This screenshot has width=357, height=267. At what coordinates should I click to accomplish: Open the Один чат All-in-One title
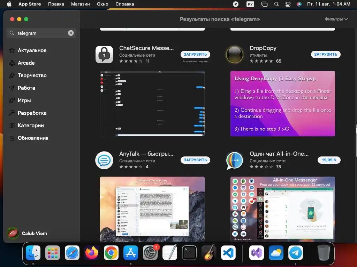click(279, 154)
